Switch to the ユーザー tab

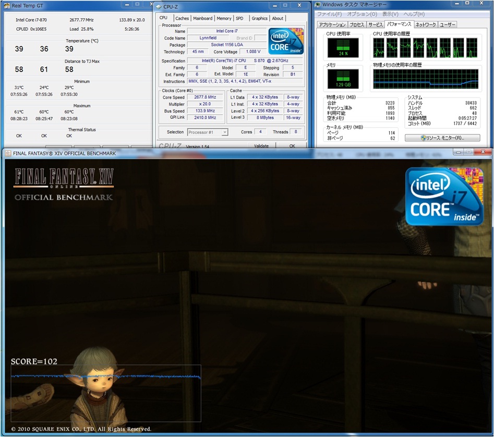tap(447, 25)
